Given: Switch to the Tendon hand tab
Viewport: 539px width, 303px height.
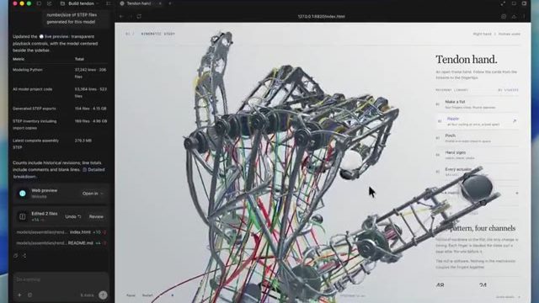Looking at the screenshot, I should [x=138, y=3].
